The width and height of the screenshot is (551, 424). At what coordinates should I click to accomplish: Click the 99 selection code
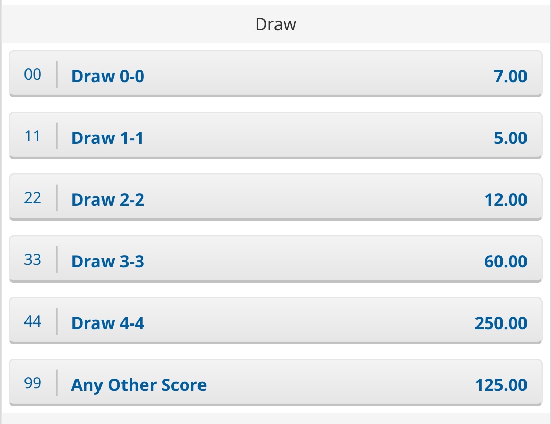pos(33,383)
